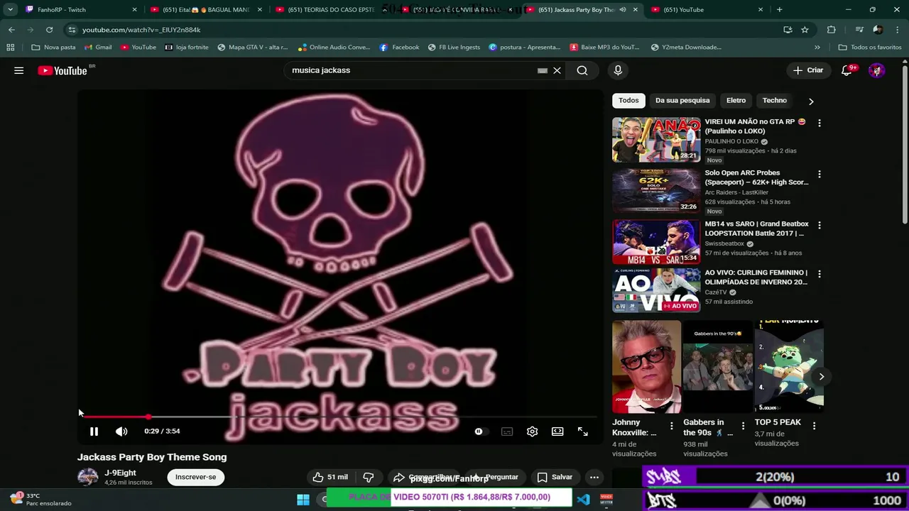This screenshot has height=511, width=909.
Task: Select the Da sua pesquisa chip
Action: 682,100
